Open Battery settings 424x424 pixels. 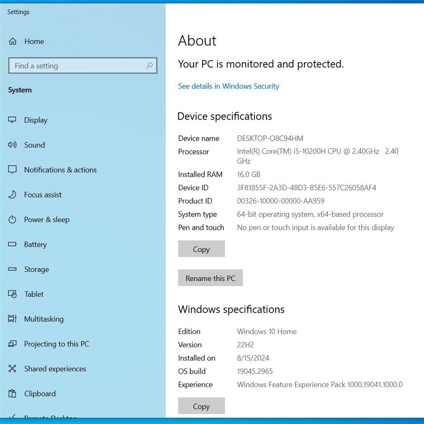[36, 245]
